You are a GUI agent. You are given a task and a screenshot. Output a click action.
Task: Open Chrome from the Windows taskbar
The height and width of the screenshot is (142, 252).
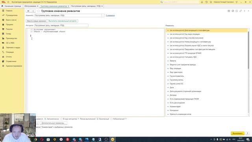coord(35,139)
